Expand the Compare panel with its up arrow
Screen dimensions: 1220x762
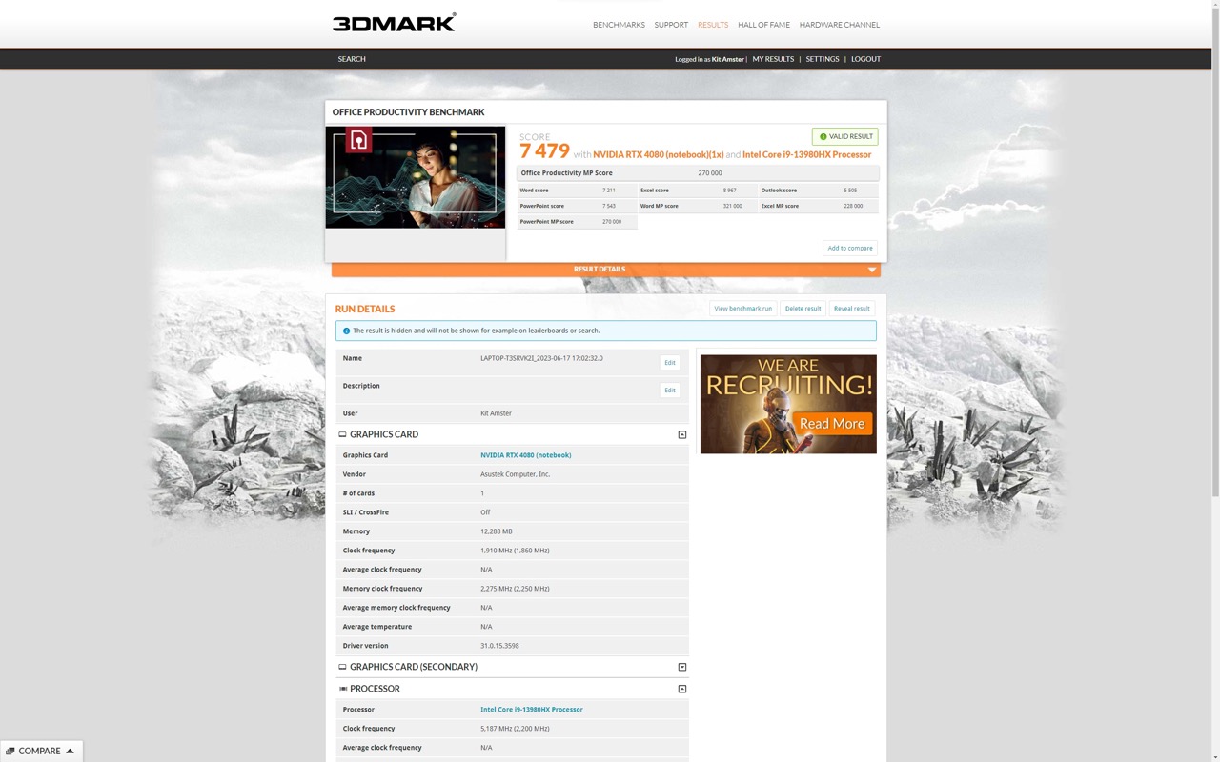click(70, 751)
